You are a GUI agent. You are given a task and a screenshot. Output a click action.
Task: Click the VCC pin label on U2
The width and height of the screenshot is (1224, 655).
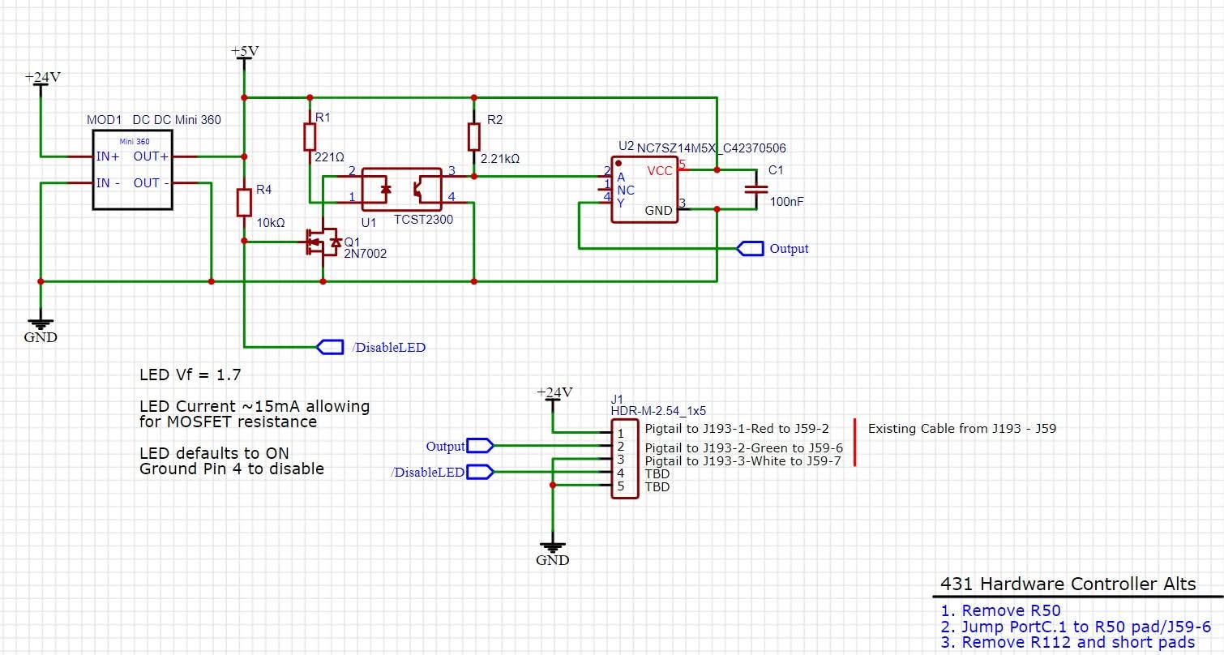coord(660,171)
